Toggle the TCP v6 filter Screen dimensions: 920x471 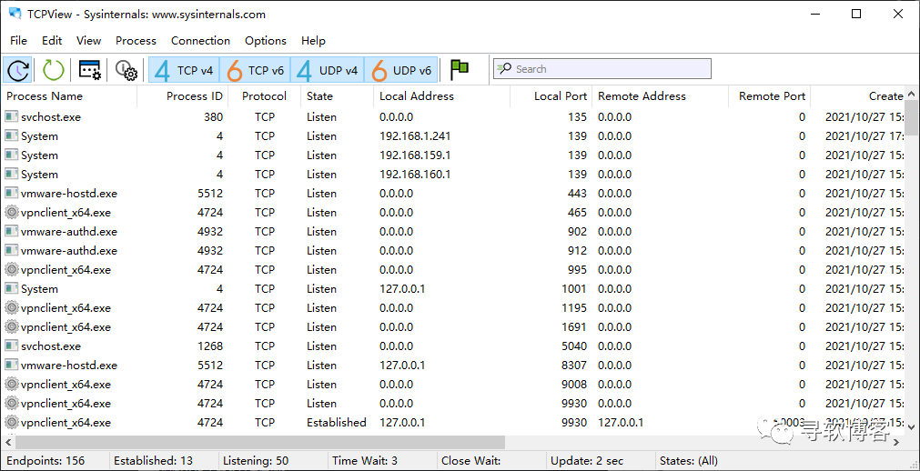pyautogui.click(x=255, y=70)
